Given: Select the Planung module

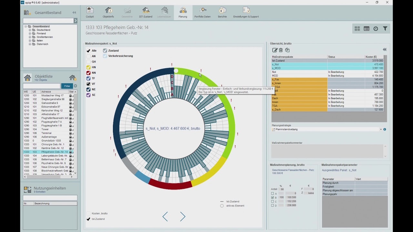Looking at the screenshot, I should point(183,12).
